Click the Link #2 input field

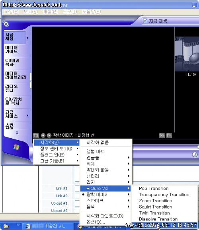coord(78,196)
